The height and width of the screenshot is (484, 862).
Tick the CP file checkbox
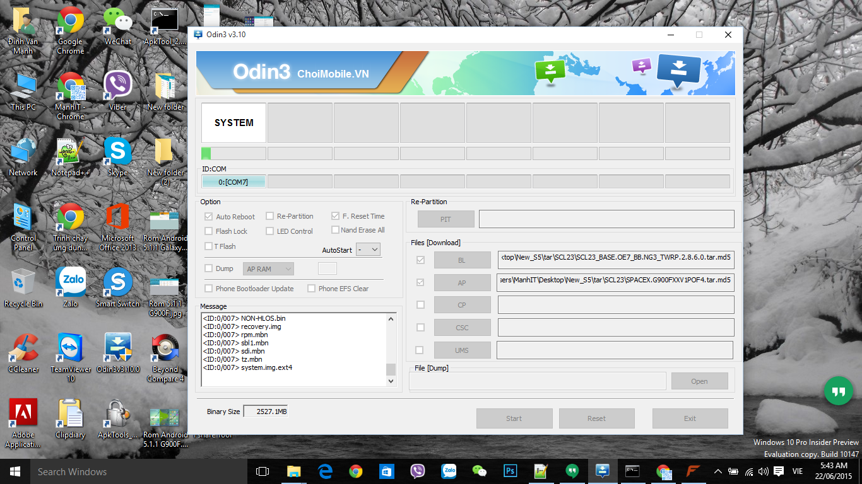pyautogui.click(x=420, y=305)
